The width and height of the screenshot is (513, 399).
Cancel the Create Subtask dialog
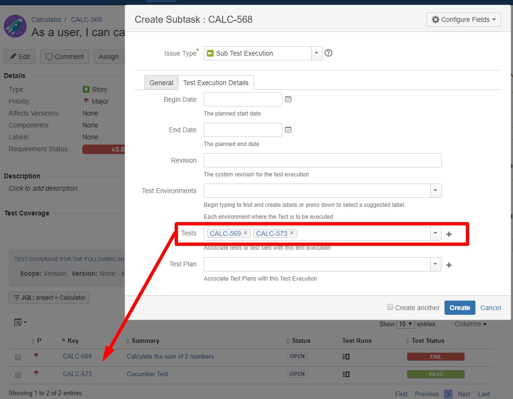[491, 308]
